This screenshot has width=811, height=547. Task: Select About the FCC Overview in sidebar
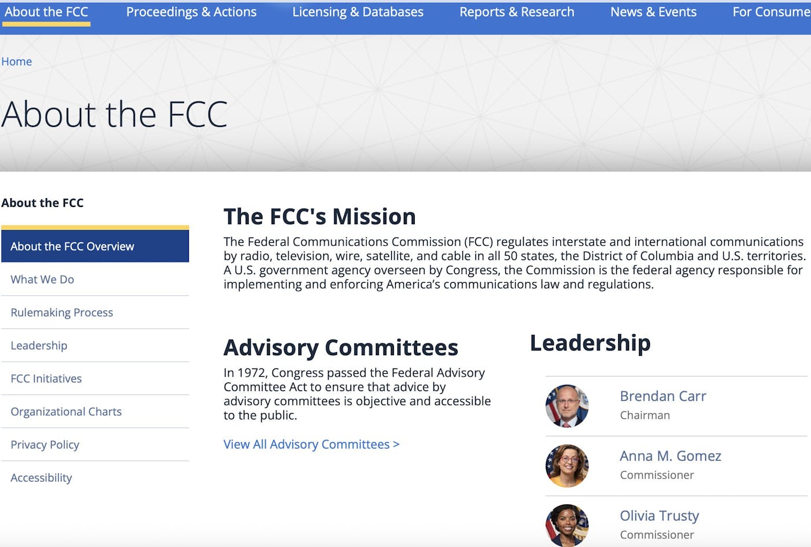point(72,246)
